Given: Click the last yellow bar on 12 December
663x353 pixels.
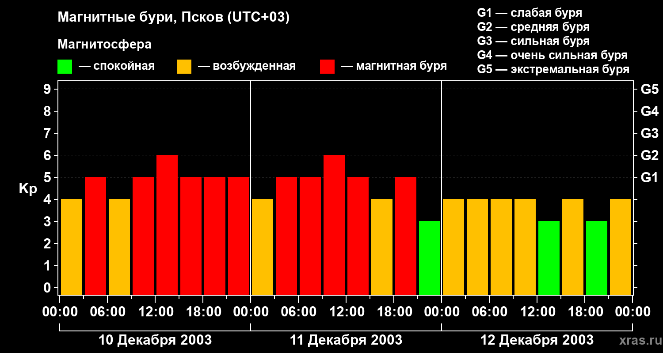Looking at the screenshot, I should (621, 247).
